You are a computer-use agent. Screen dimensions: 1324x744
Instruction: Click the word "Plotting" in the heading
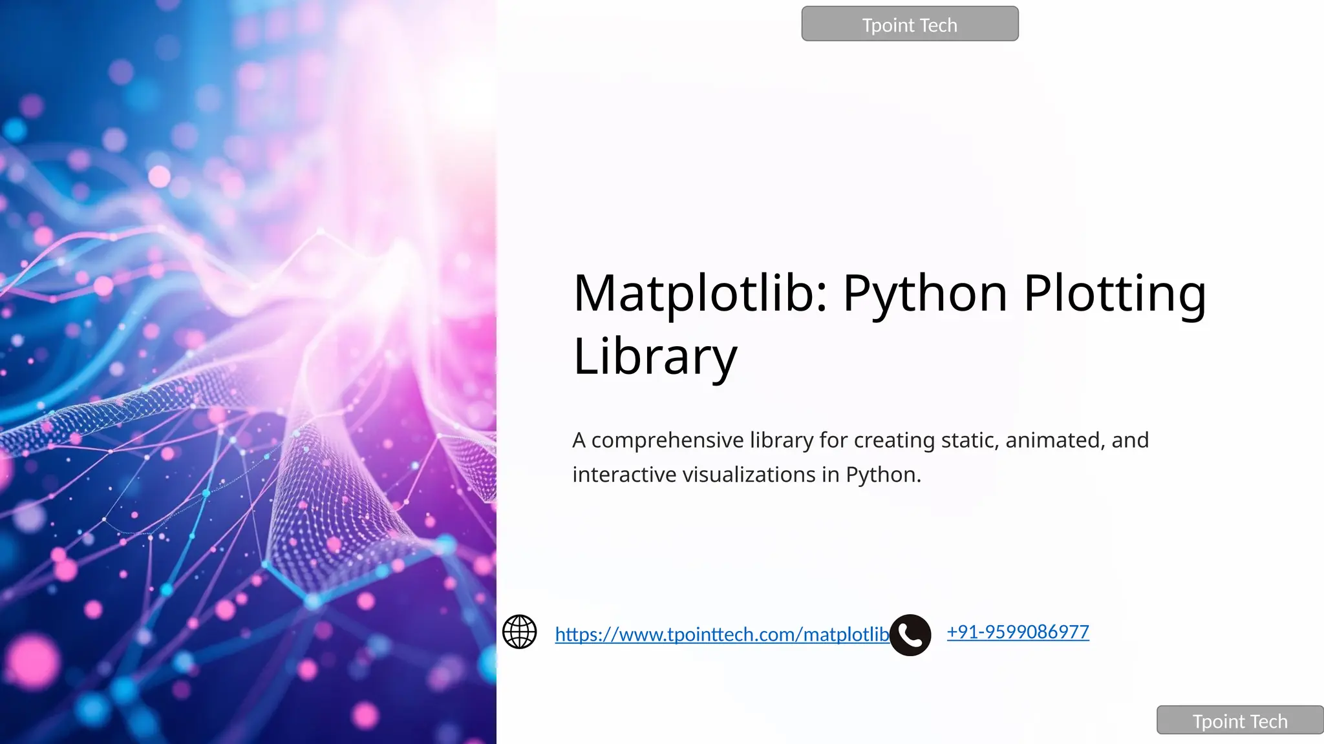1115,293
